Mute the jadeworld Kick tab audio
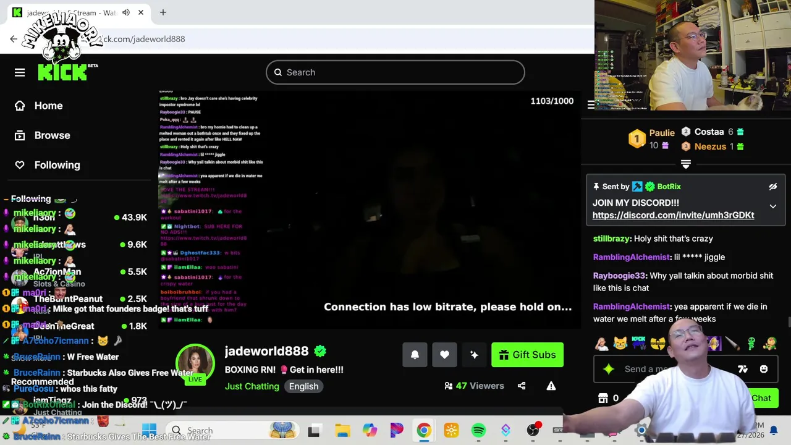Screen dimensions: 791x445 click(x=126, y=12)
